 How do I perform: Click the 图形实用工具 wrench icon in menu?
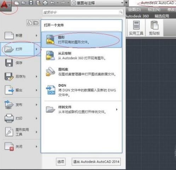9,132
